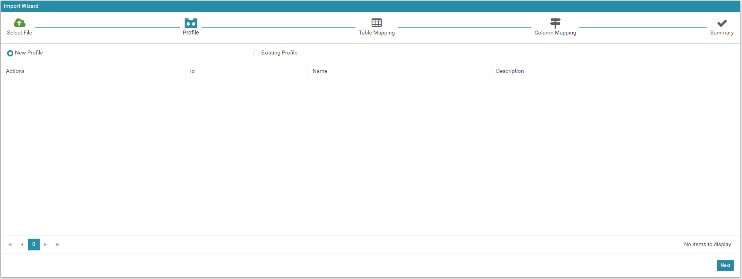The image size is (742, 279).
Task: Click page number 0 in pager
Action: (x=34, y=245)
